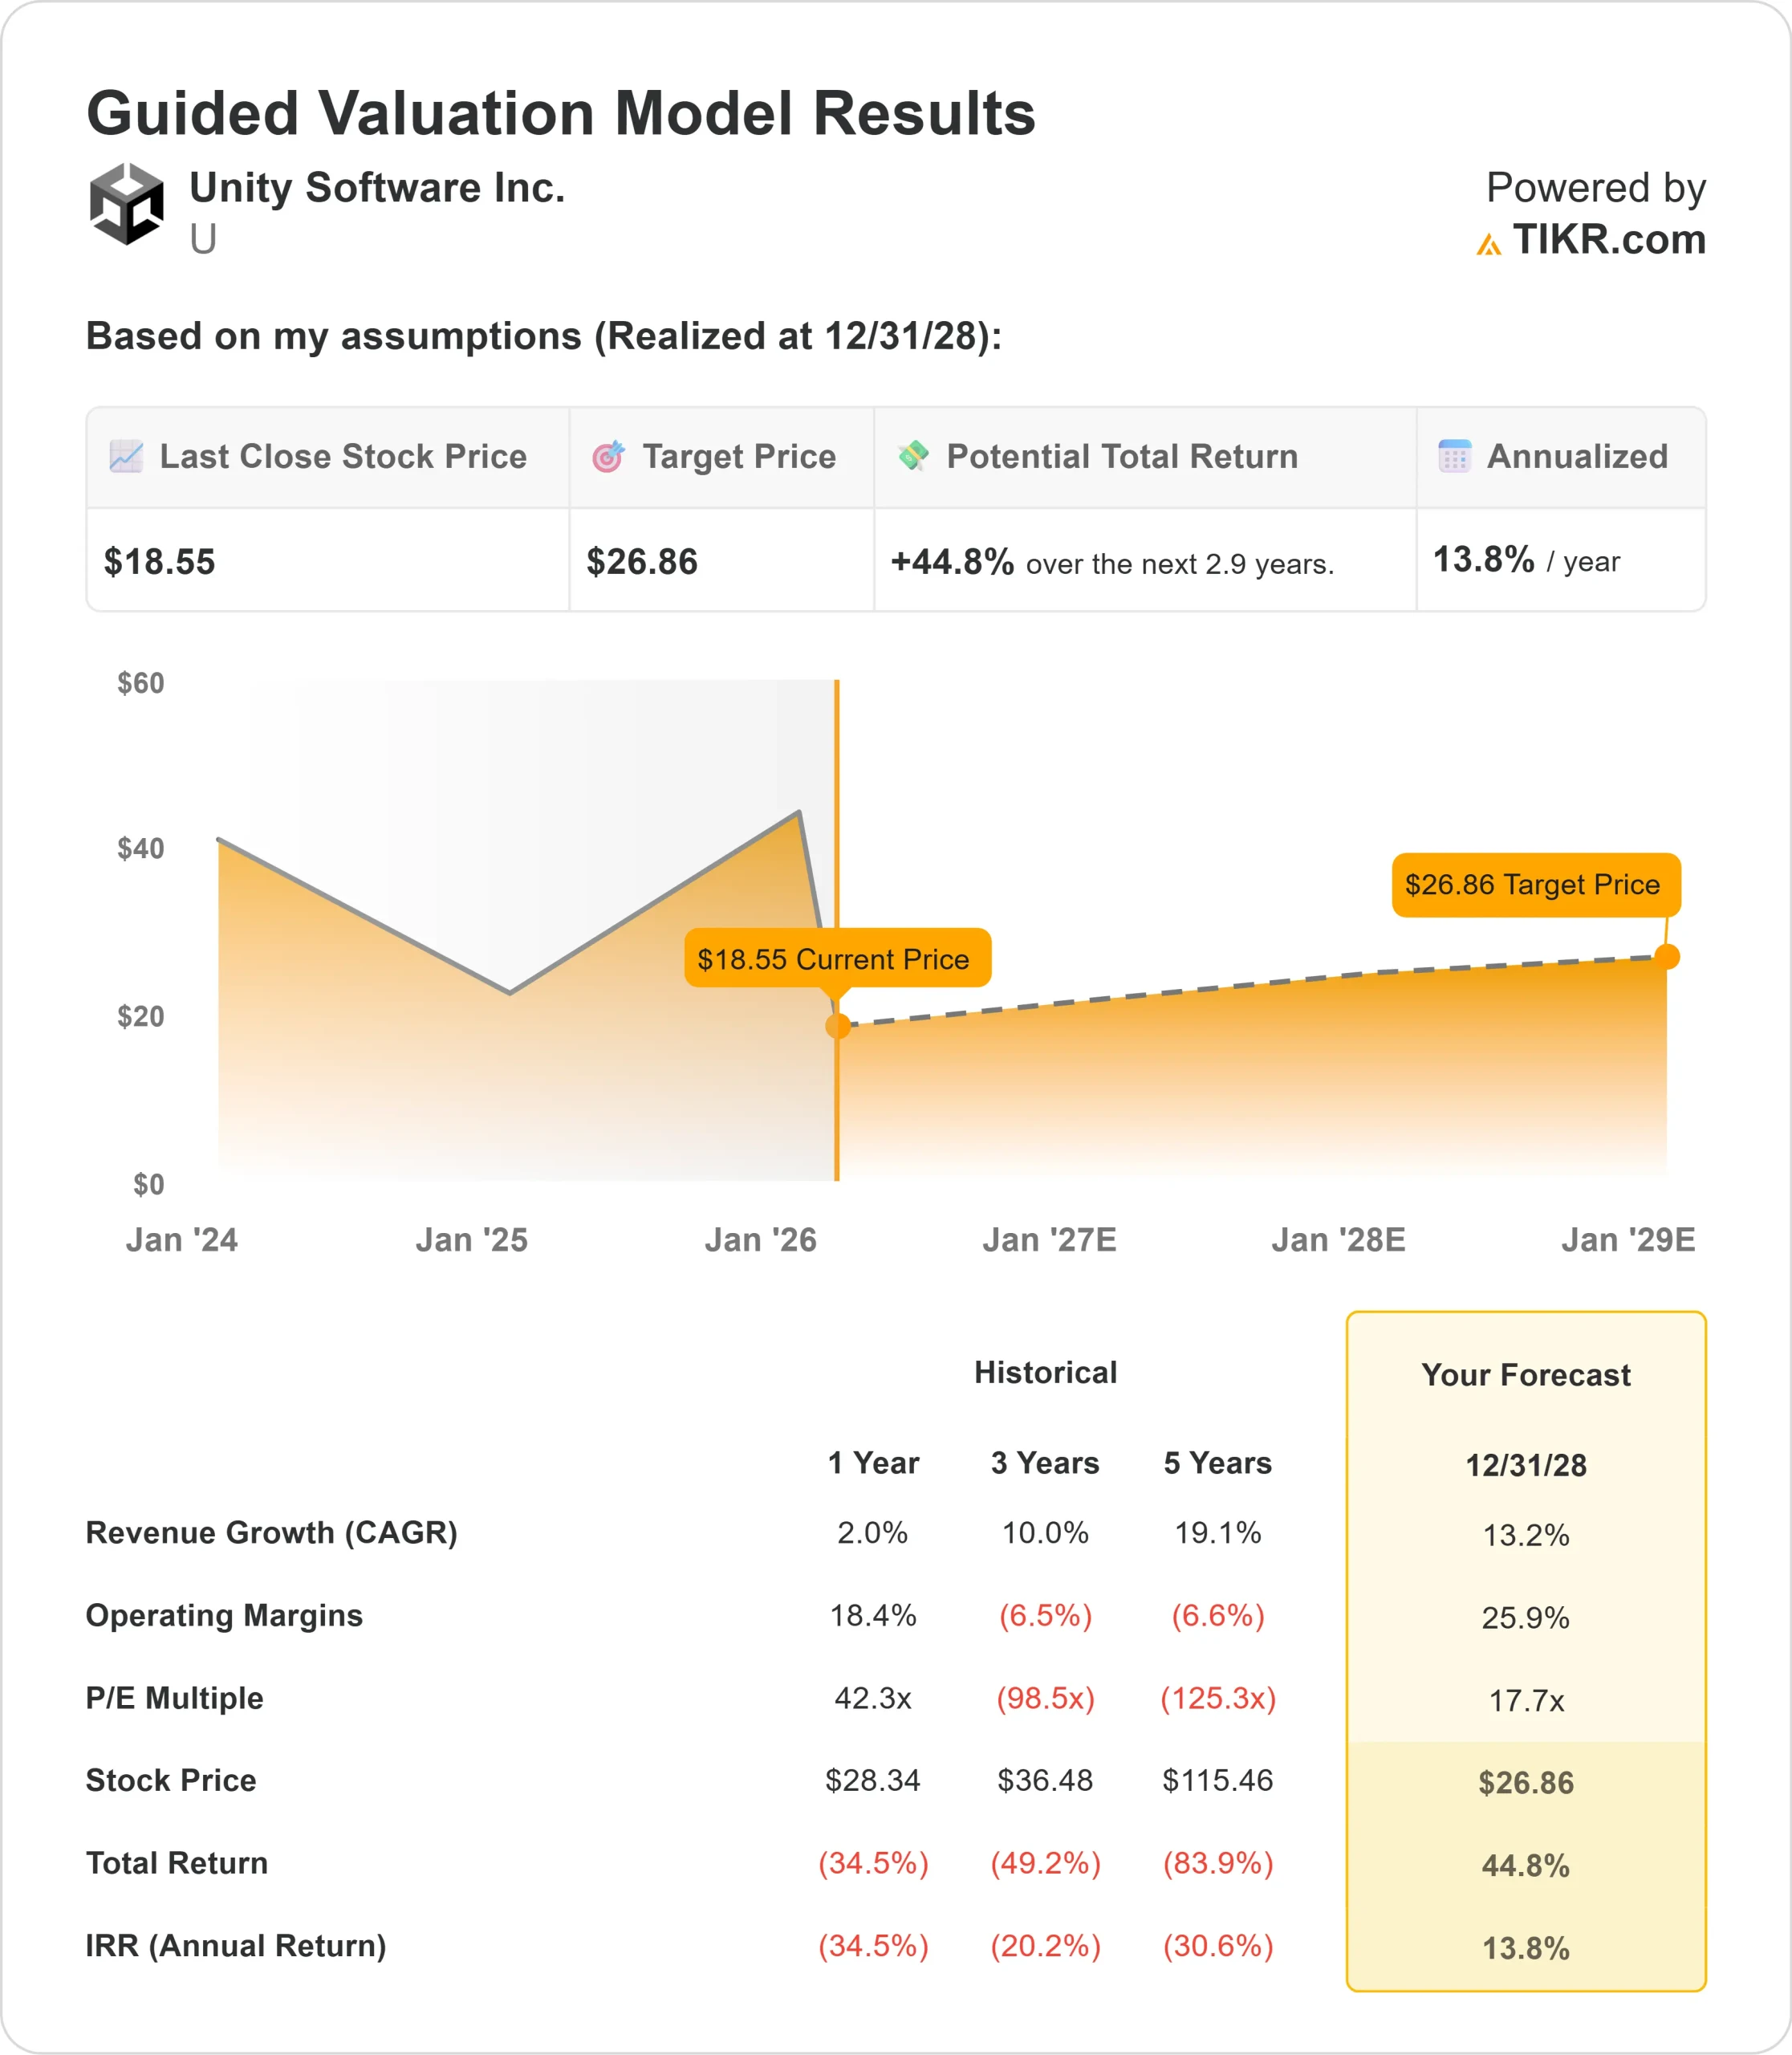Image resolution: width=1792 pixels, height=2055 pixels.
Task: Click the Unity Software cube logo
Action: tap(126, 204)
